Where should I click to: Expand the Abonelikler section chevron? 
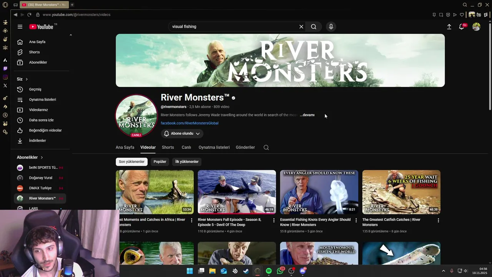(x=42, y=157)
